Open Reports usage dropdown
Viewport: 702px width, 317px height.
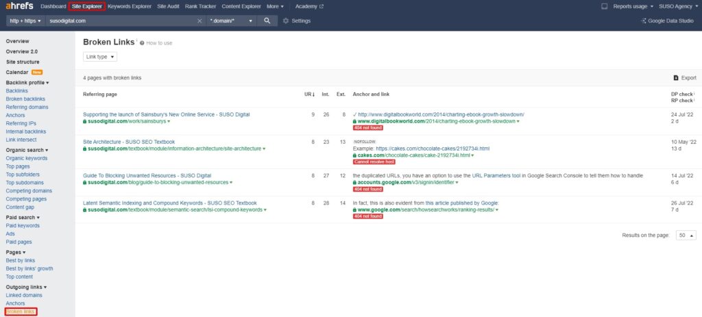[x=633, y=6]
